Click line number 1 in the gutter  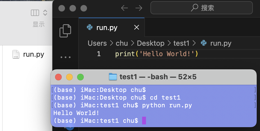tap(99, 54)
